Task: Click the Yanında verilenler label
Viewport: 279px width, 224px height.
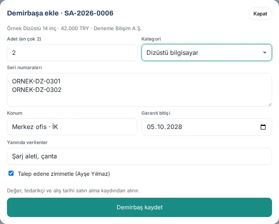Action: [27, 143]
